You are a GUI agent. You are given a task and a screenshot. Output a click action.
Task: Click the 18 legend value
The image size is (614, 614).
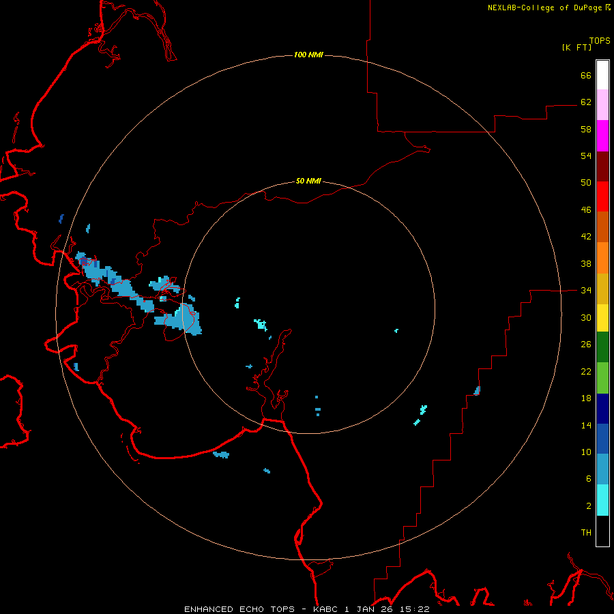click(x=586, y=398)
